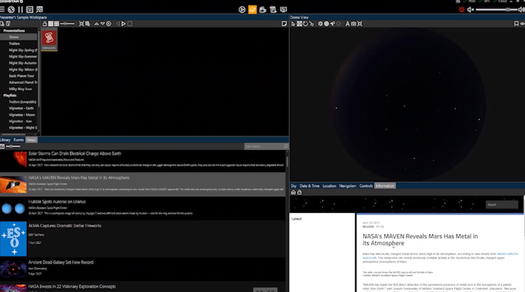Screen dimensions: 525x292
Task: Select Milky Way Tour item
Action: point(20,89)
